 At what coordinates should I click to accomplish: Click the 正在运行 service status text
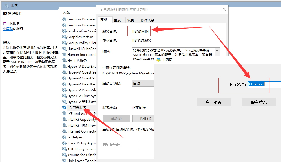click(x=139, y=108)
